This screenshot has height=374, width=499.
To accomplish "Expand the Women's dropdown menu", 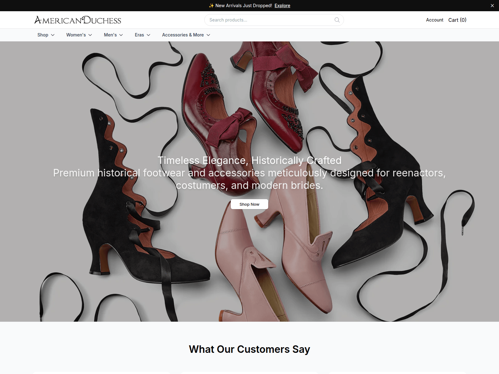I will 79,35.
